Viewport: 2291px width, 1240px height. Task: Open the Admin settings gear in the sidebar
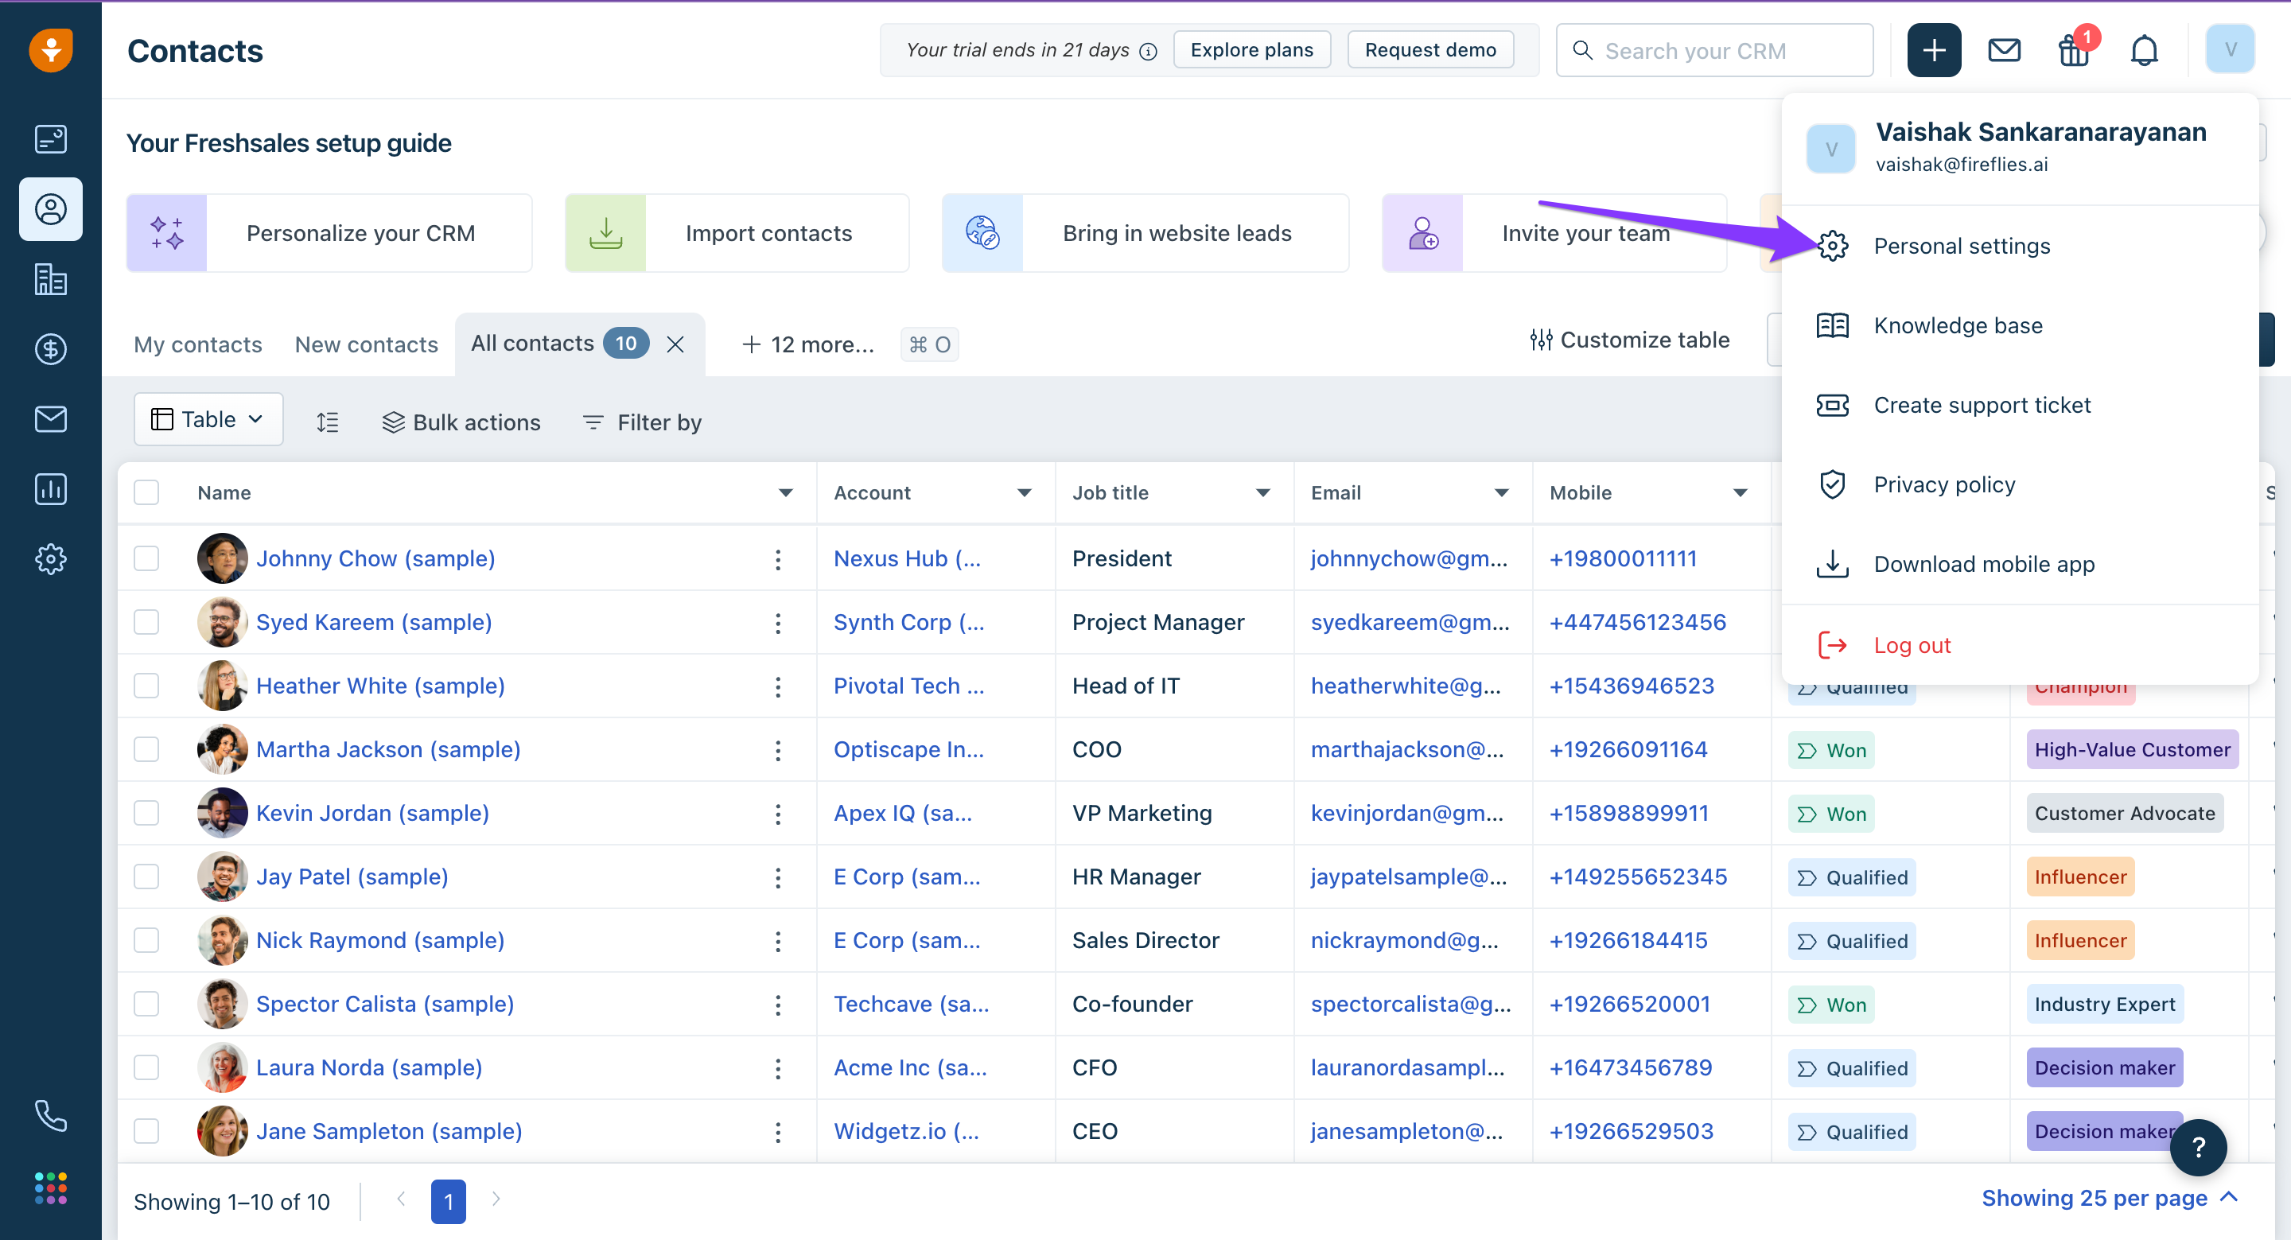(51, 558)
